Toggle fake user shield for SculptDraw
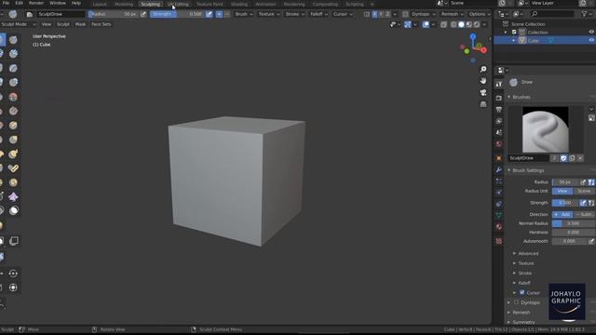The width and height of the screenshot is (596, 335). click(563, 158)
